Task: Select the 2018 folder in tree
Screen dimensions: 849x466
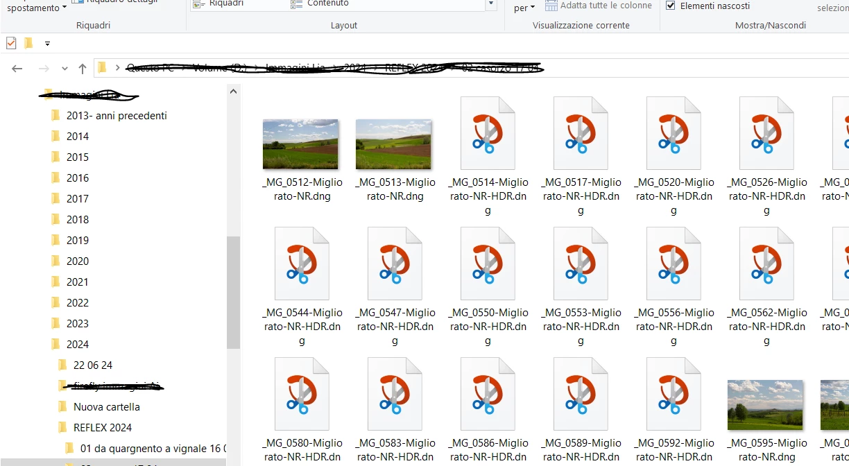Action: tap(78, 220)
